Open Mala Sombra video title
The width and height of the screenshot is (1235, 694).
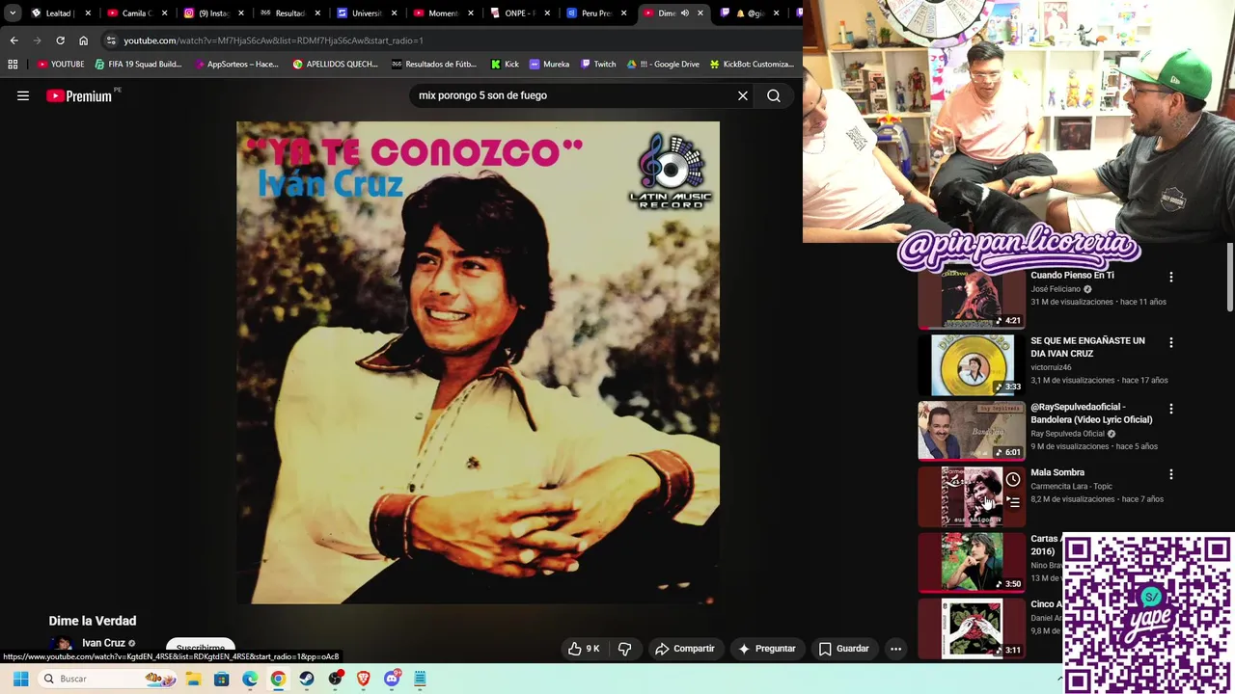(x=1057, y=472)
